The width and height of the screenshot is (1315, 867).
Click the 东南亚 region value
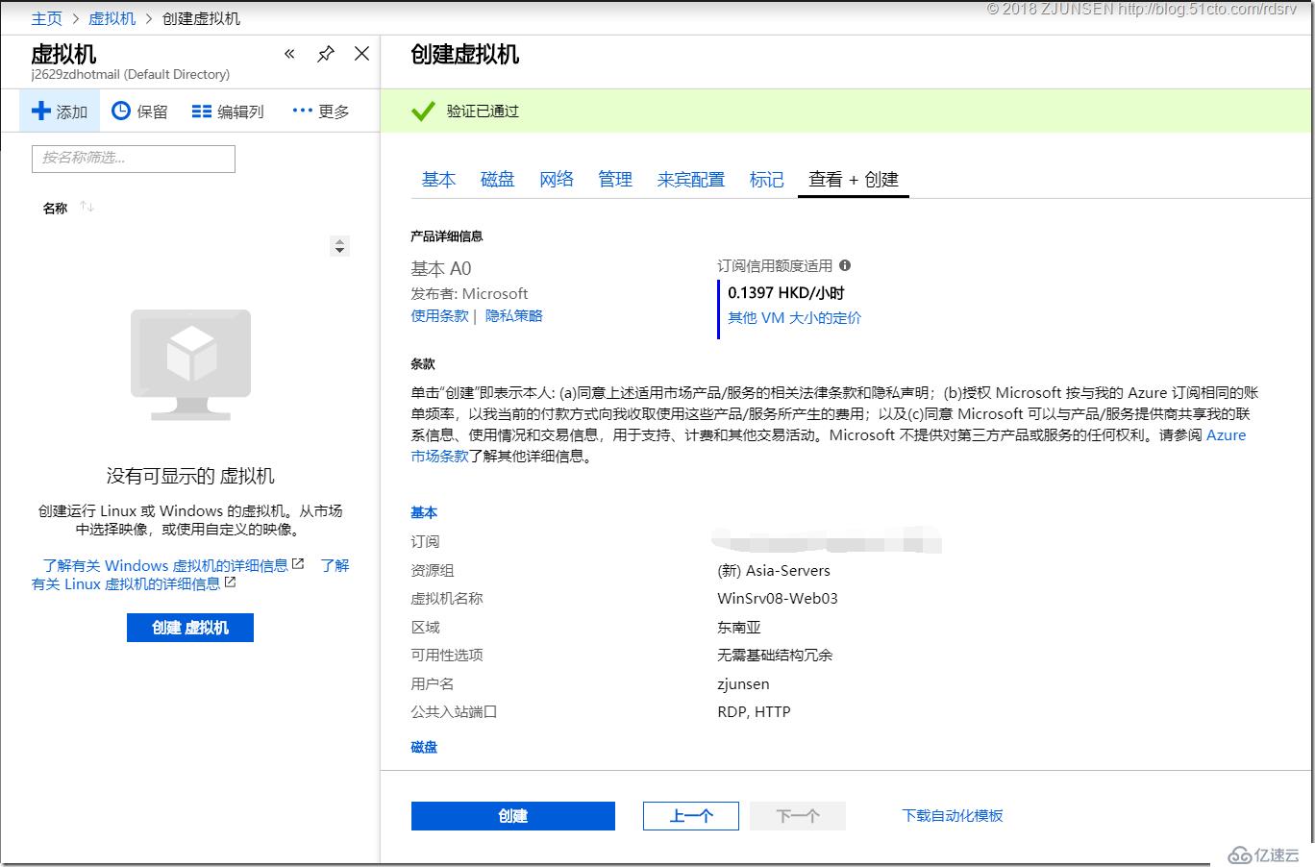point(739,627)
